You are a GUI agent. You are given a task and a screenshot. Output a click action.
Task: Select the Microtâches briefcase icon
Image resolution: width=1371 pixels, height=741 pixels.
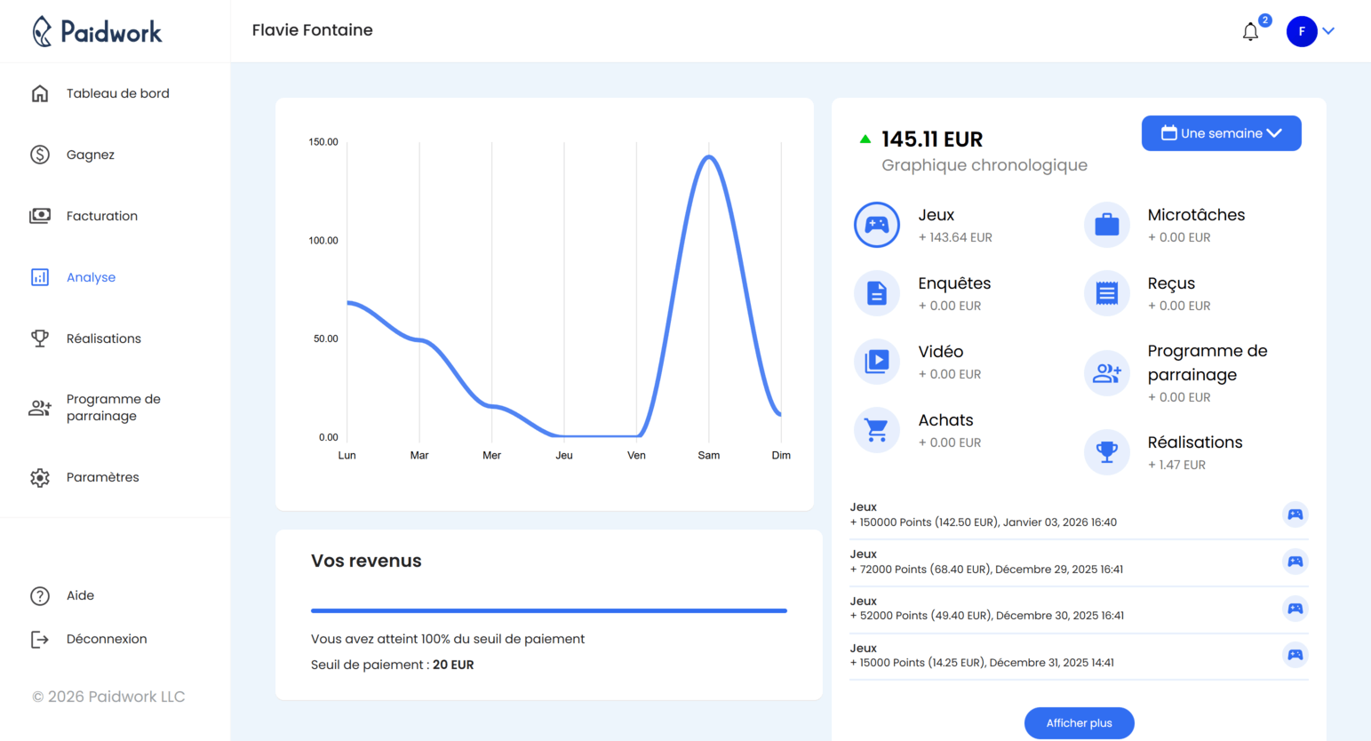(x=1106, y=225)
